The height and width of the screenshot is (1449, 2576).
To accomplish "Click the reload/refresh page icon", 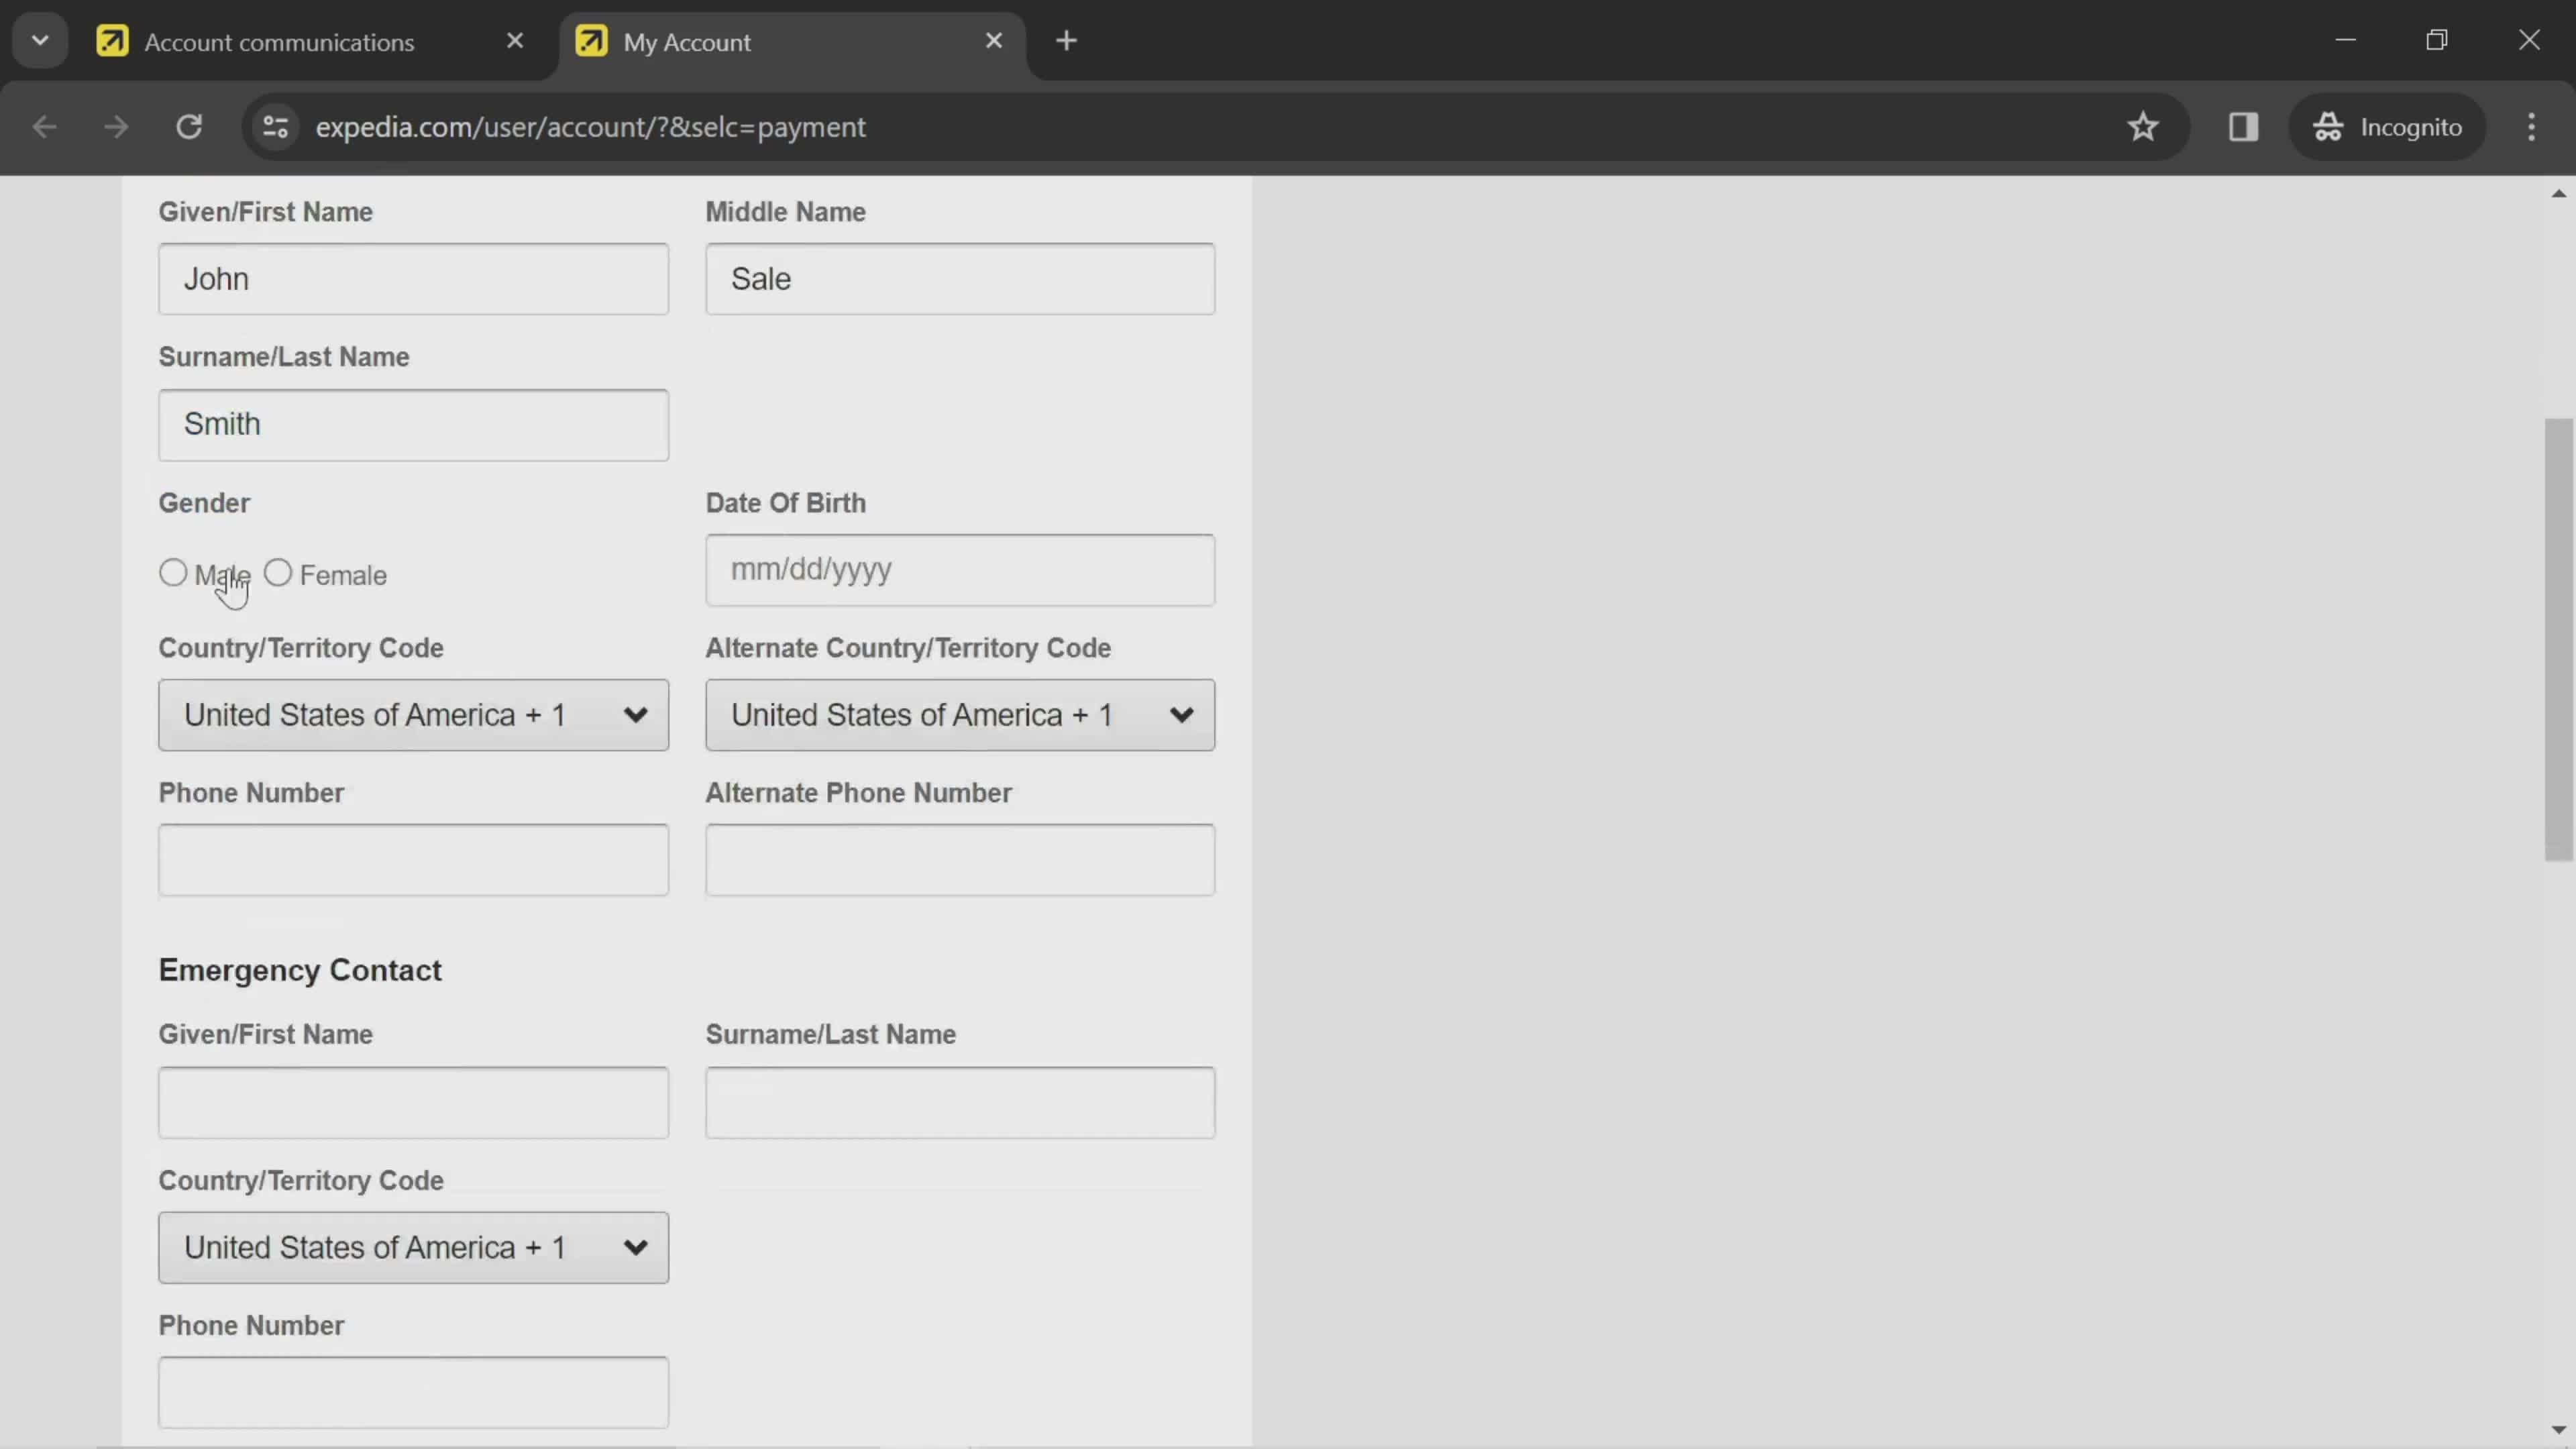I will (189, 125).
